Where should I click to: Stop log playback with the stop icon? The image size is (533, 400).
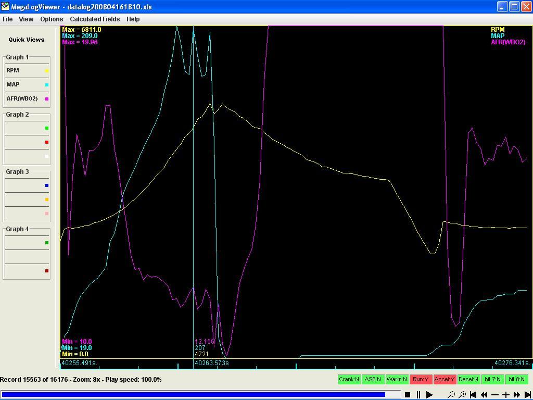click(x=408, y=395)
